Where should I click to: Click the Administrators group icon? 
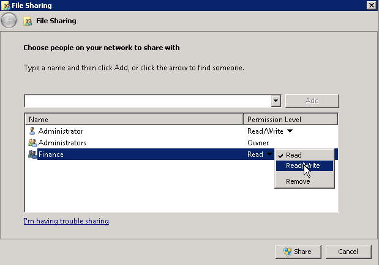[32, 143]
